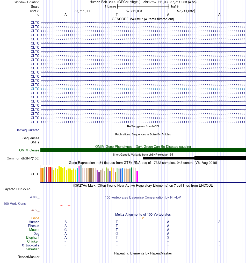246x263 pixels.
Task: Click the hg19 text beside the scale bar
Action: pyautogui.click(x=175, y=6)
